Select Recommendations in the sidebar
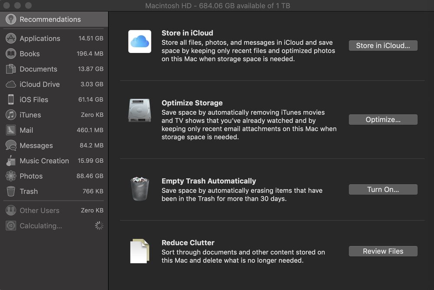 click(54, 19)
